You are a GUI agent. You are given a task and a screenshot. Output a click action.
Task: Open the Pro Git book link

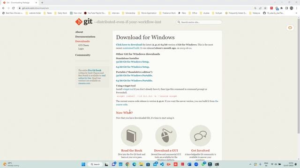point(95,70)
